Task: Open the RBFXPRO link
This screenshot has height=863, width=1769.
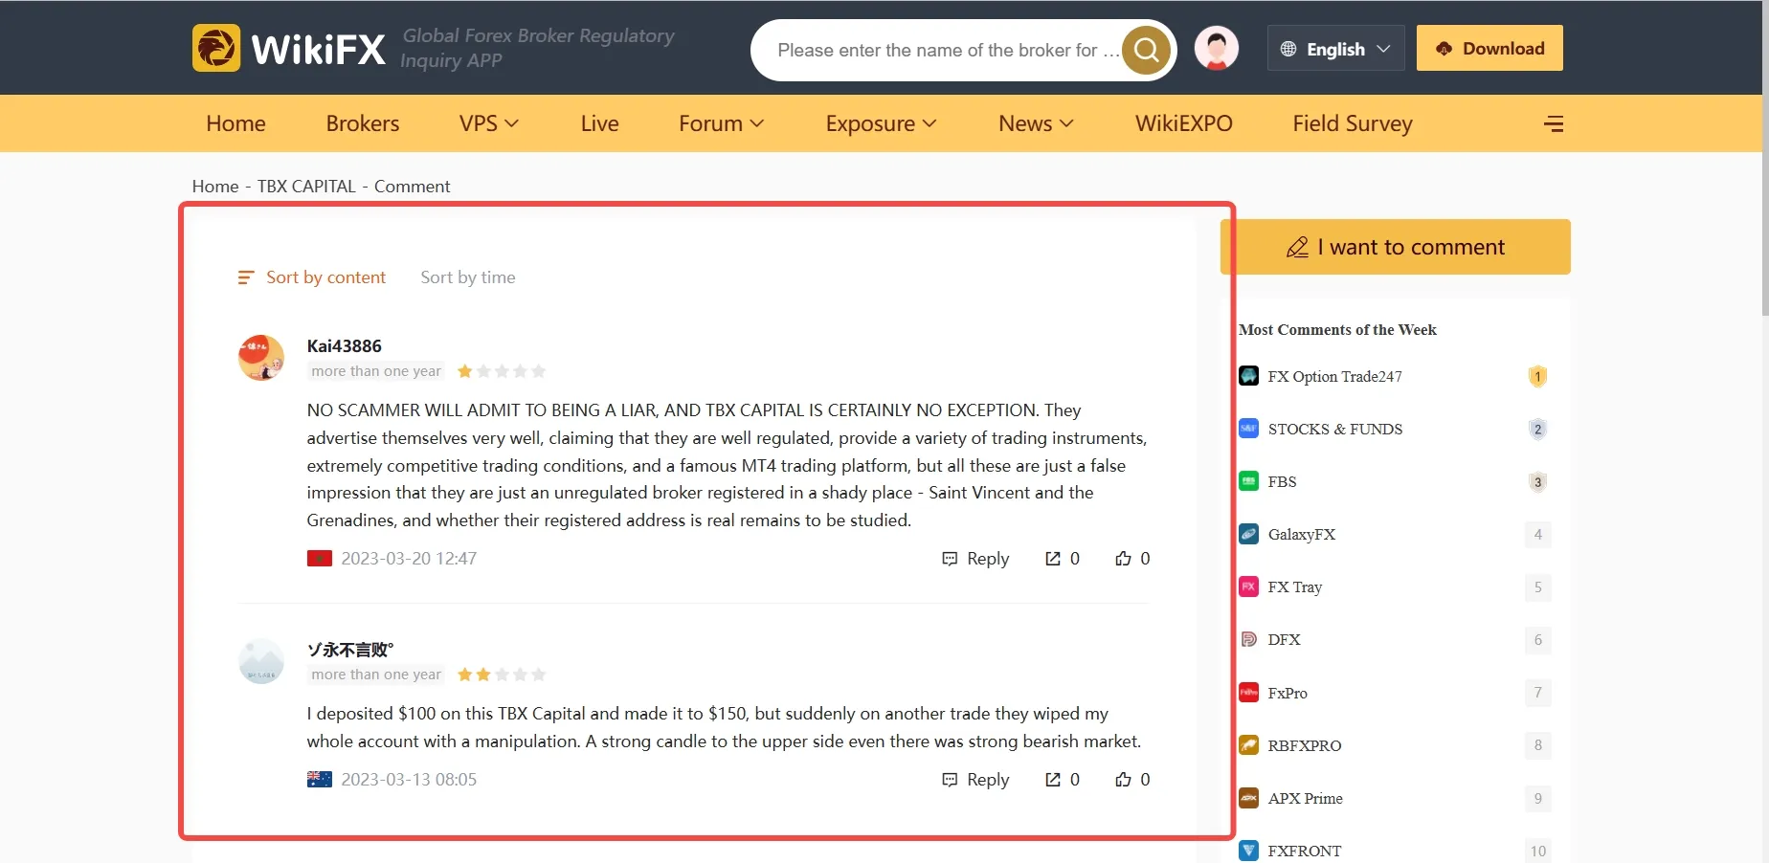Action: point(1305,745)
